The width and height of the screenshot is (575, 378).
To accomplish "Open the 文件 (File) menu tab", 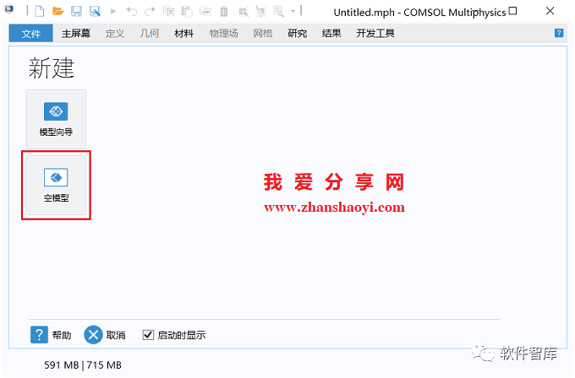I will [x=30, y=33].
